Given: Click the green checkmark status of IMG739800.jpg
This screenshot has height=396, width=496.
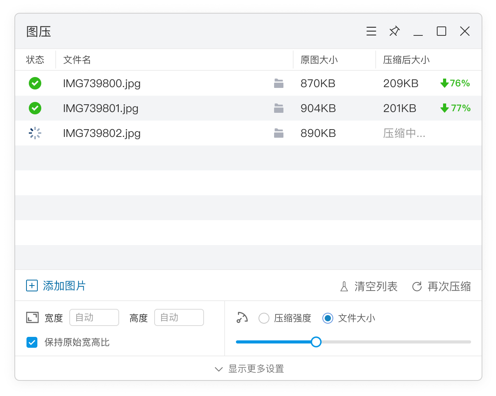Looking at the screenshot, I should click(x=35, y=83).
